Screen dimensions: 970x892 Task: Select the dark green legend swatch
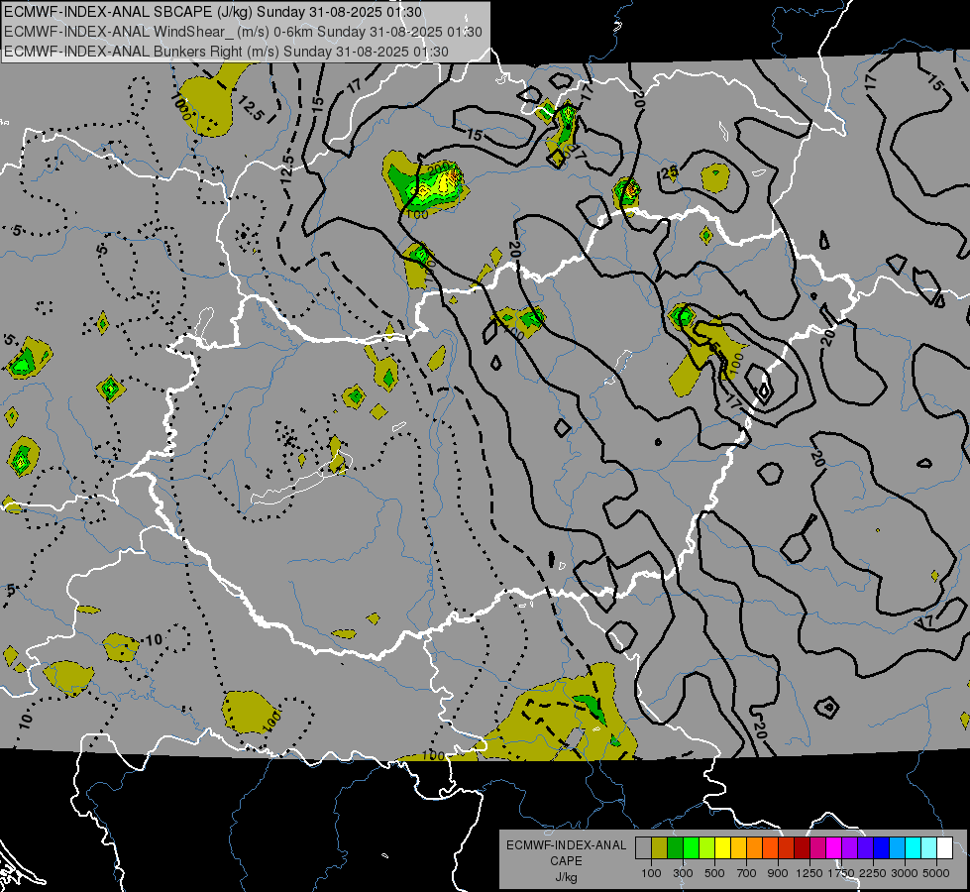pos(675,847)
